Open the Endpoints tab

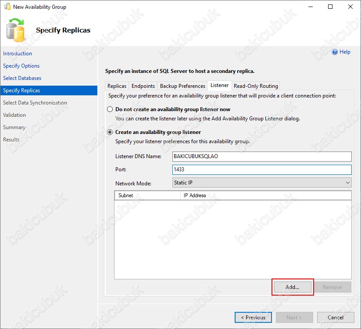coord(143,86)
